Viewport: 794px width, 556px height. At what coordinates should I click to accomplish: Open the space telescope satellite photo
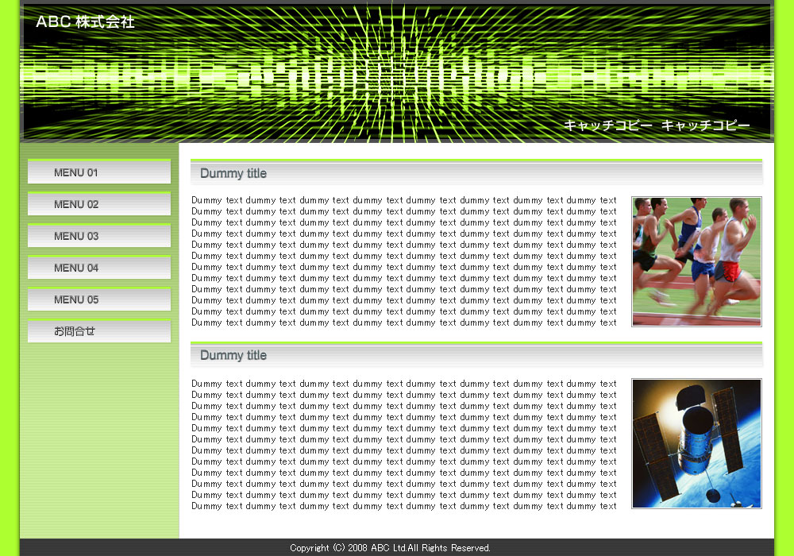696,443
